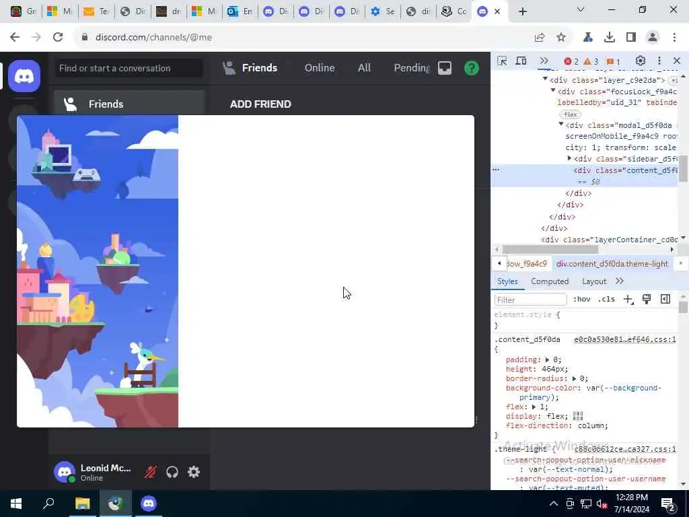The width and height of the screenshot is (689, 517).
Task: Open Chrome profile avatar
Action: click(x=653, y=38)
